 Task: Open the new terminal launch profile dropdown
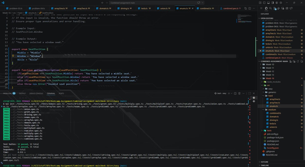pos(232,93)
